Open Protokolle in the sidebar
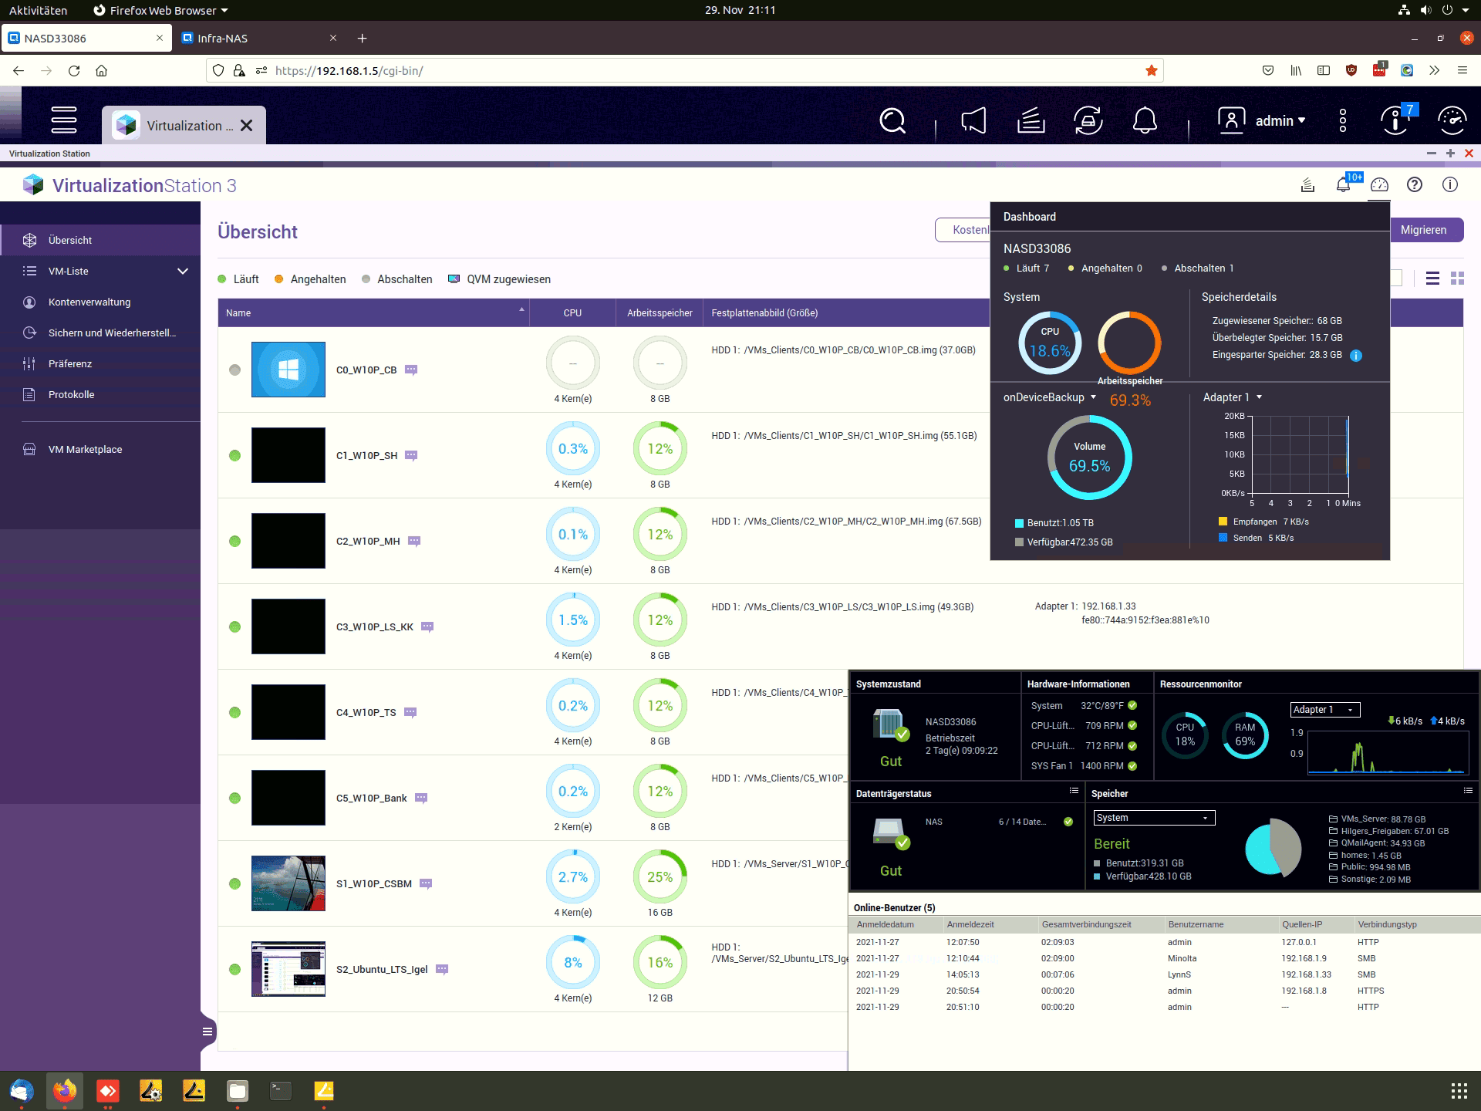This screenshot has height=1111, width=1481. tap(100, 394)
